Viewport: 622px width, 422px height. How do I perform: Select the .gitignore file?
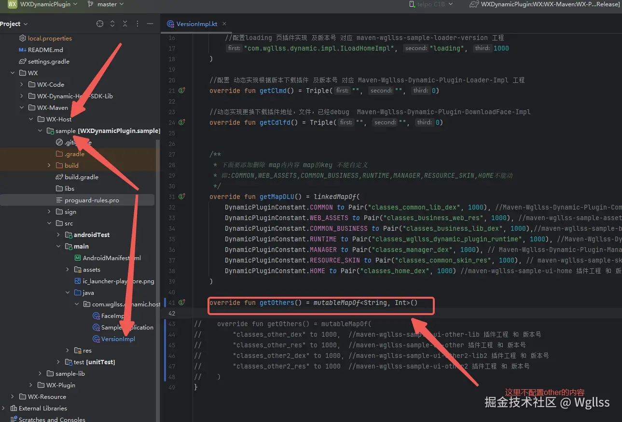(77, 142)
